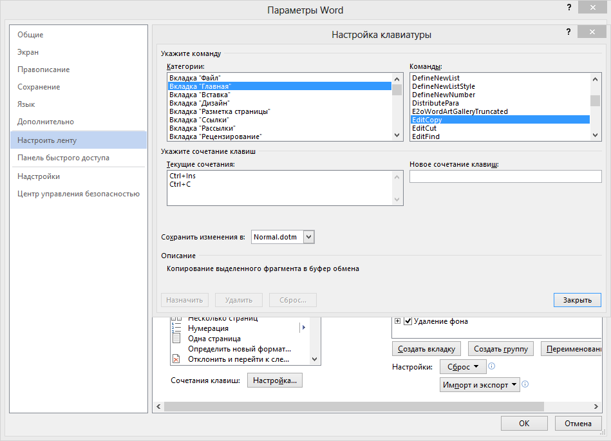Open Центр управления безопасностью section
611x441 pixels.
click(x=78, y=194)
